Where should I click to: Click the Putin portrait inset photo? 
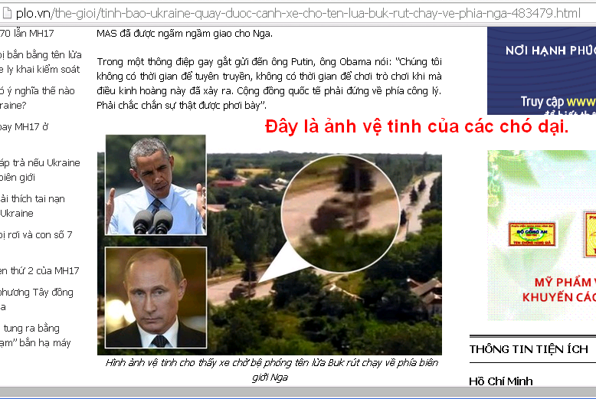coord(156,298)
